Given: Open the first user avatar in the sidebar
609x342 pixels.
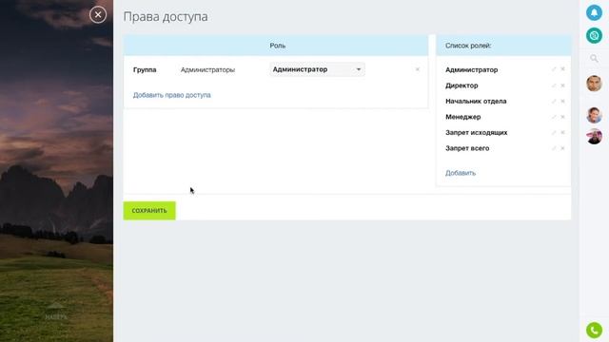Looking at the screenshot, I should point(594,84).
